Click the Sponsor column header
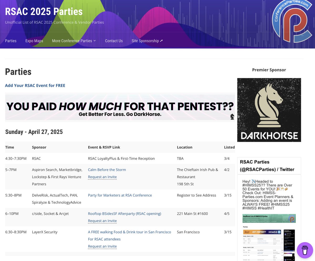The image size is (315, 261). (x=39, y=147)
